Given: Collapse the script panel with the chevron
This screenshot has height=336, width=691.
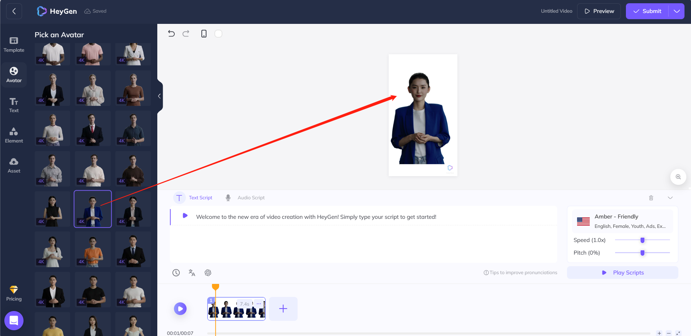Looking at the screenshot, I should (x=670, y=198).
